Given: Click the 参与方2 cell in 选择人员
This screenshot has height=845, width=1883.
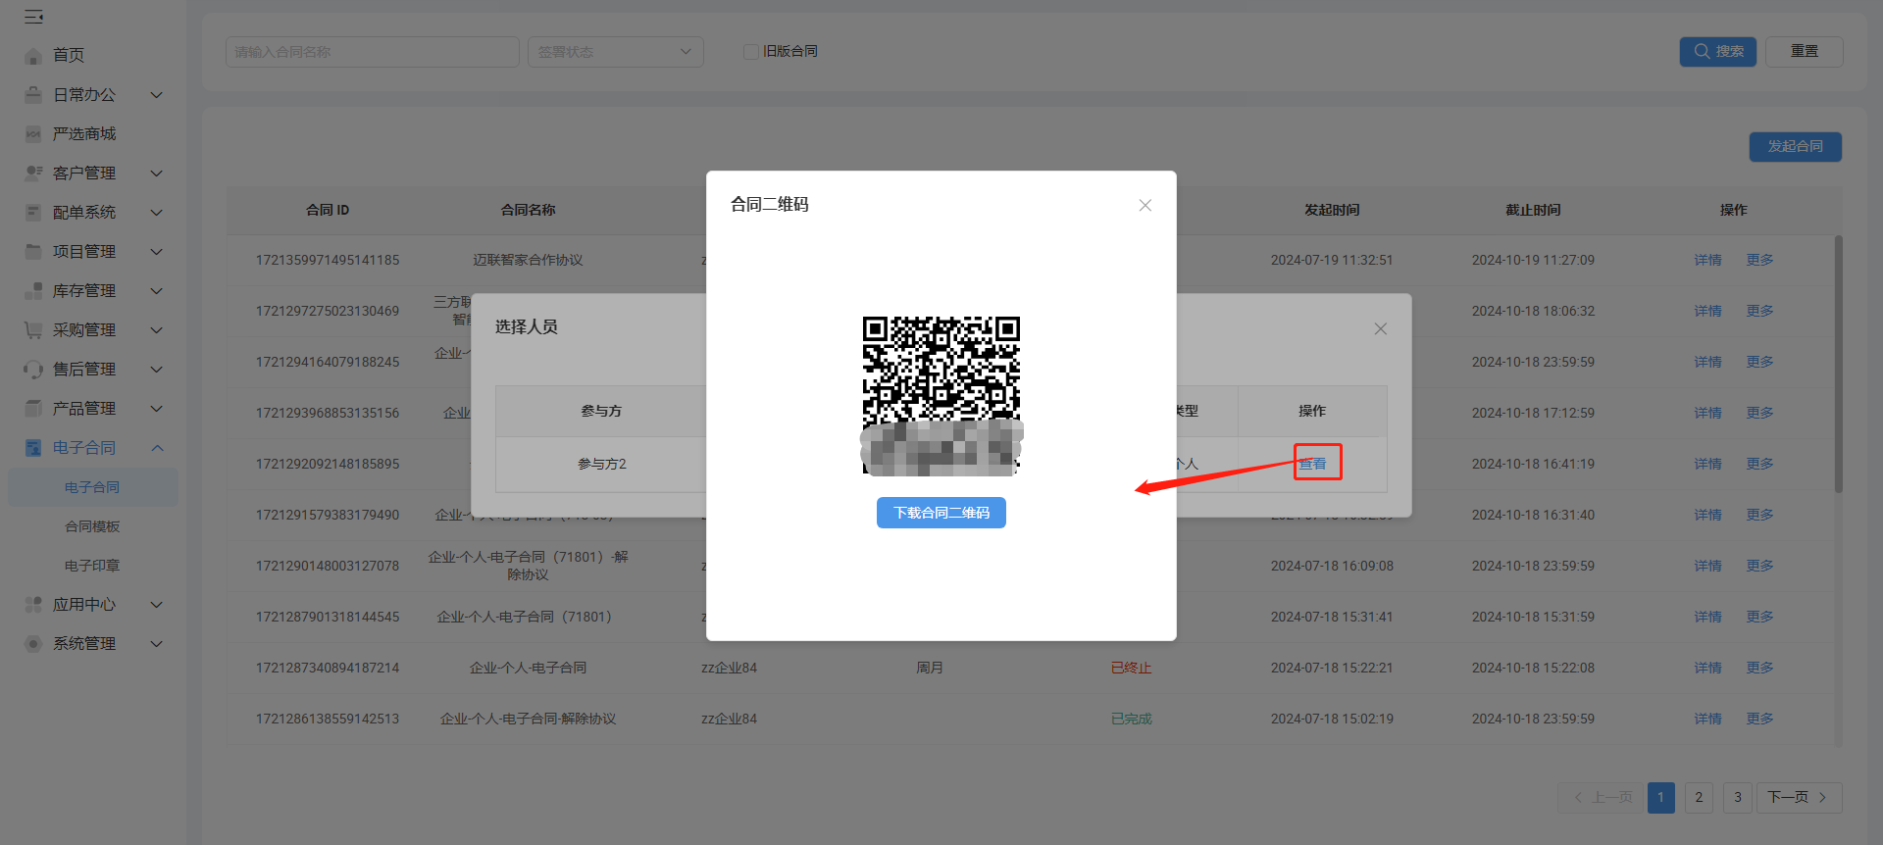Looking at the screenshot, I should point(601,464).
